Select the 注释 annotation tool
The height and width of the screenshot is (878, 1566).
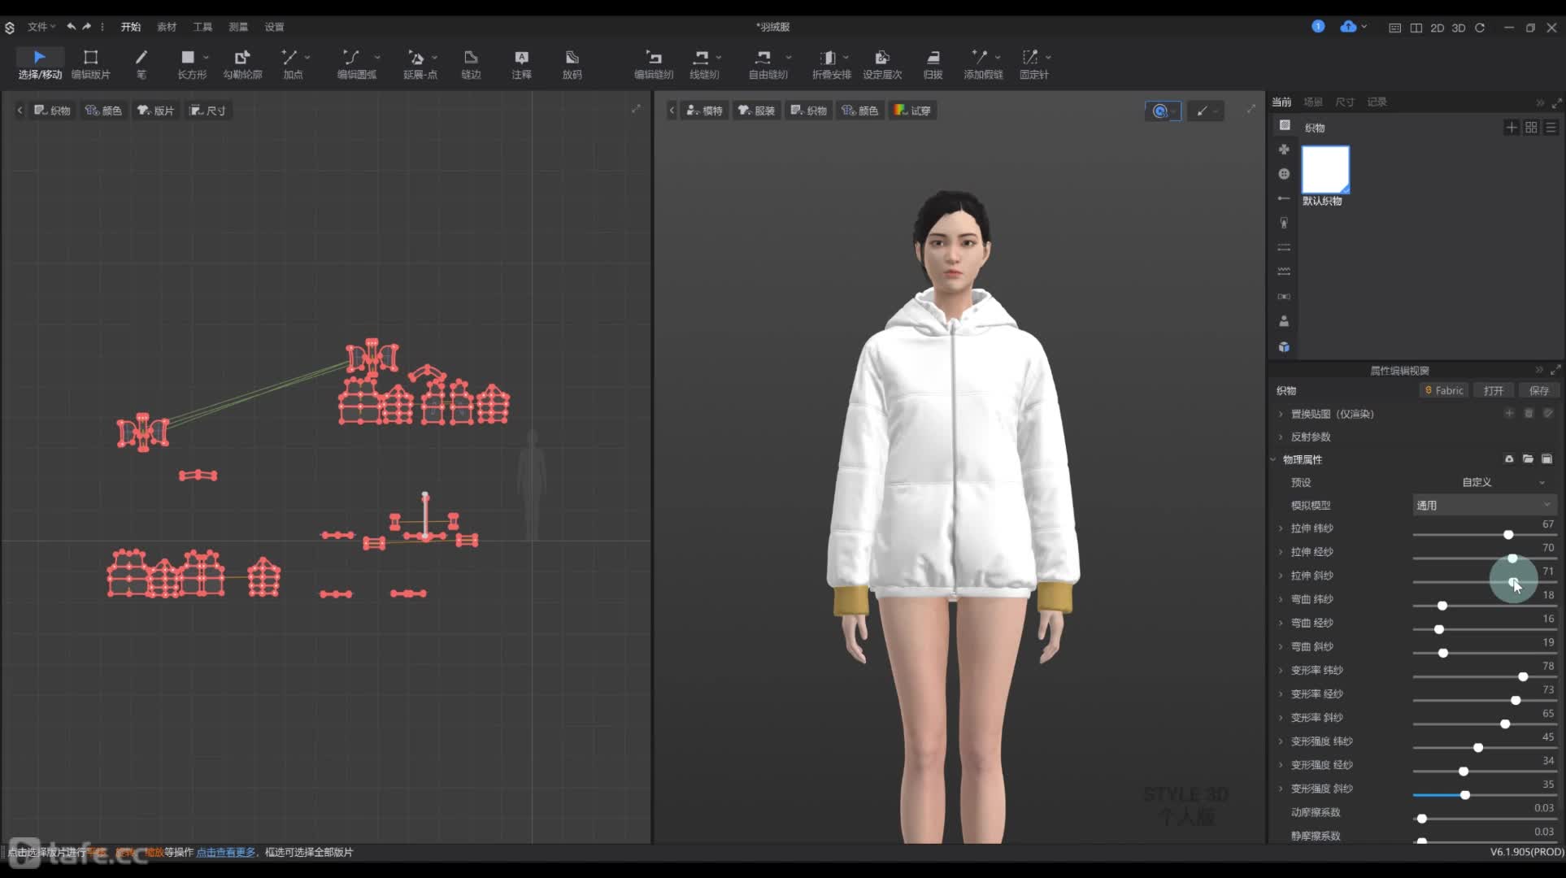521,63
